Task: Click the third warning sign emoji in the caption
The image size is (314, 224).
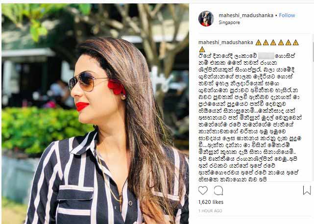Action: [273, 43]
